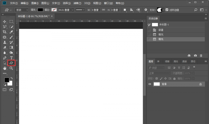Set history brush source at first Fill
Viewport: 209px width, 124px height.
pos(149,35)
